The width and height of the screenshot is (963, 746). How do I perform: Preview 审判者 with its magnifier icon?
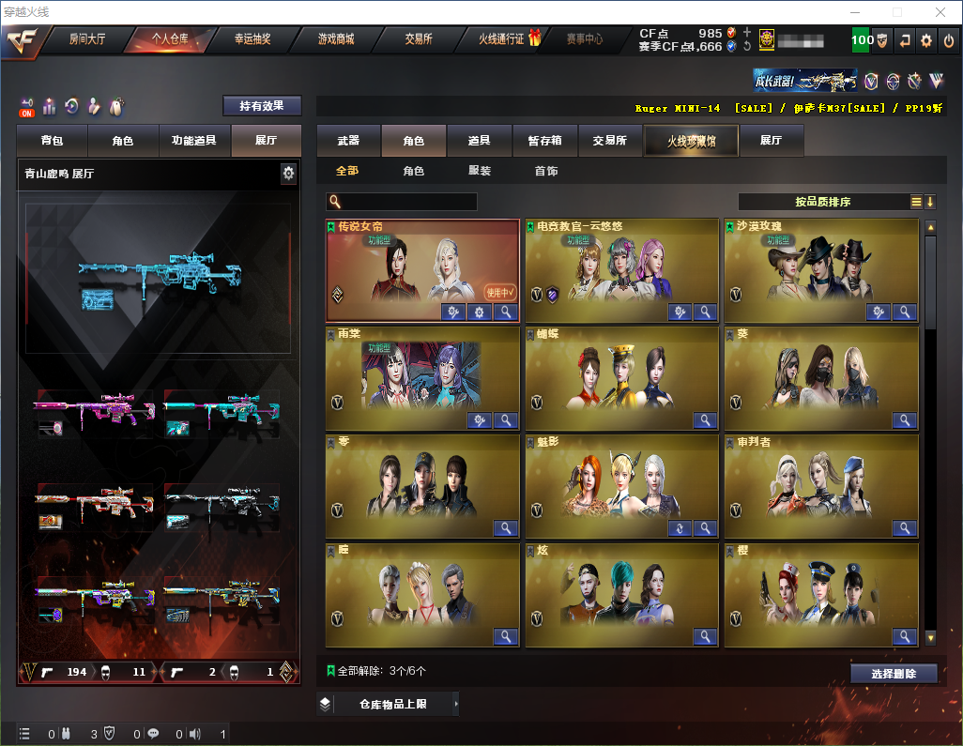click(x=905, y=528)
